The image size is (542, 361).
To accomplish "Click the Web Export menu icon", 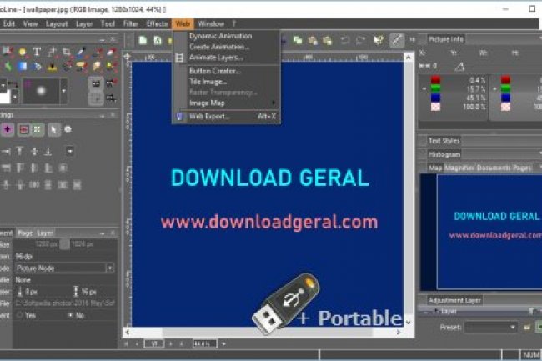I will coord(179,117).
